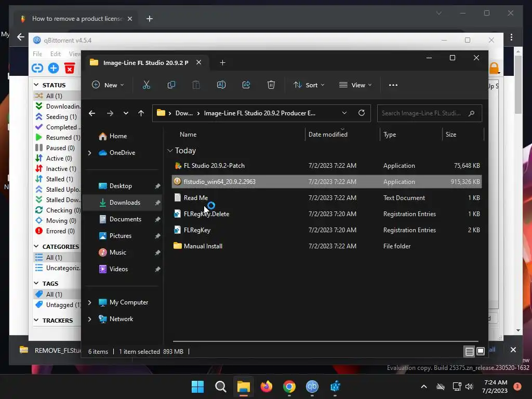The image size is (532, 399).
Task: Go back with the Explorer back arrow
Action: pyautogui.click(x=92, y=113)
